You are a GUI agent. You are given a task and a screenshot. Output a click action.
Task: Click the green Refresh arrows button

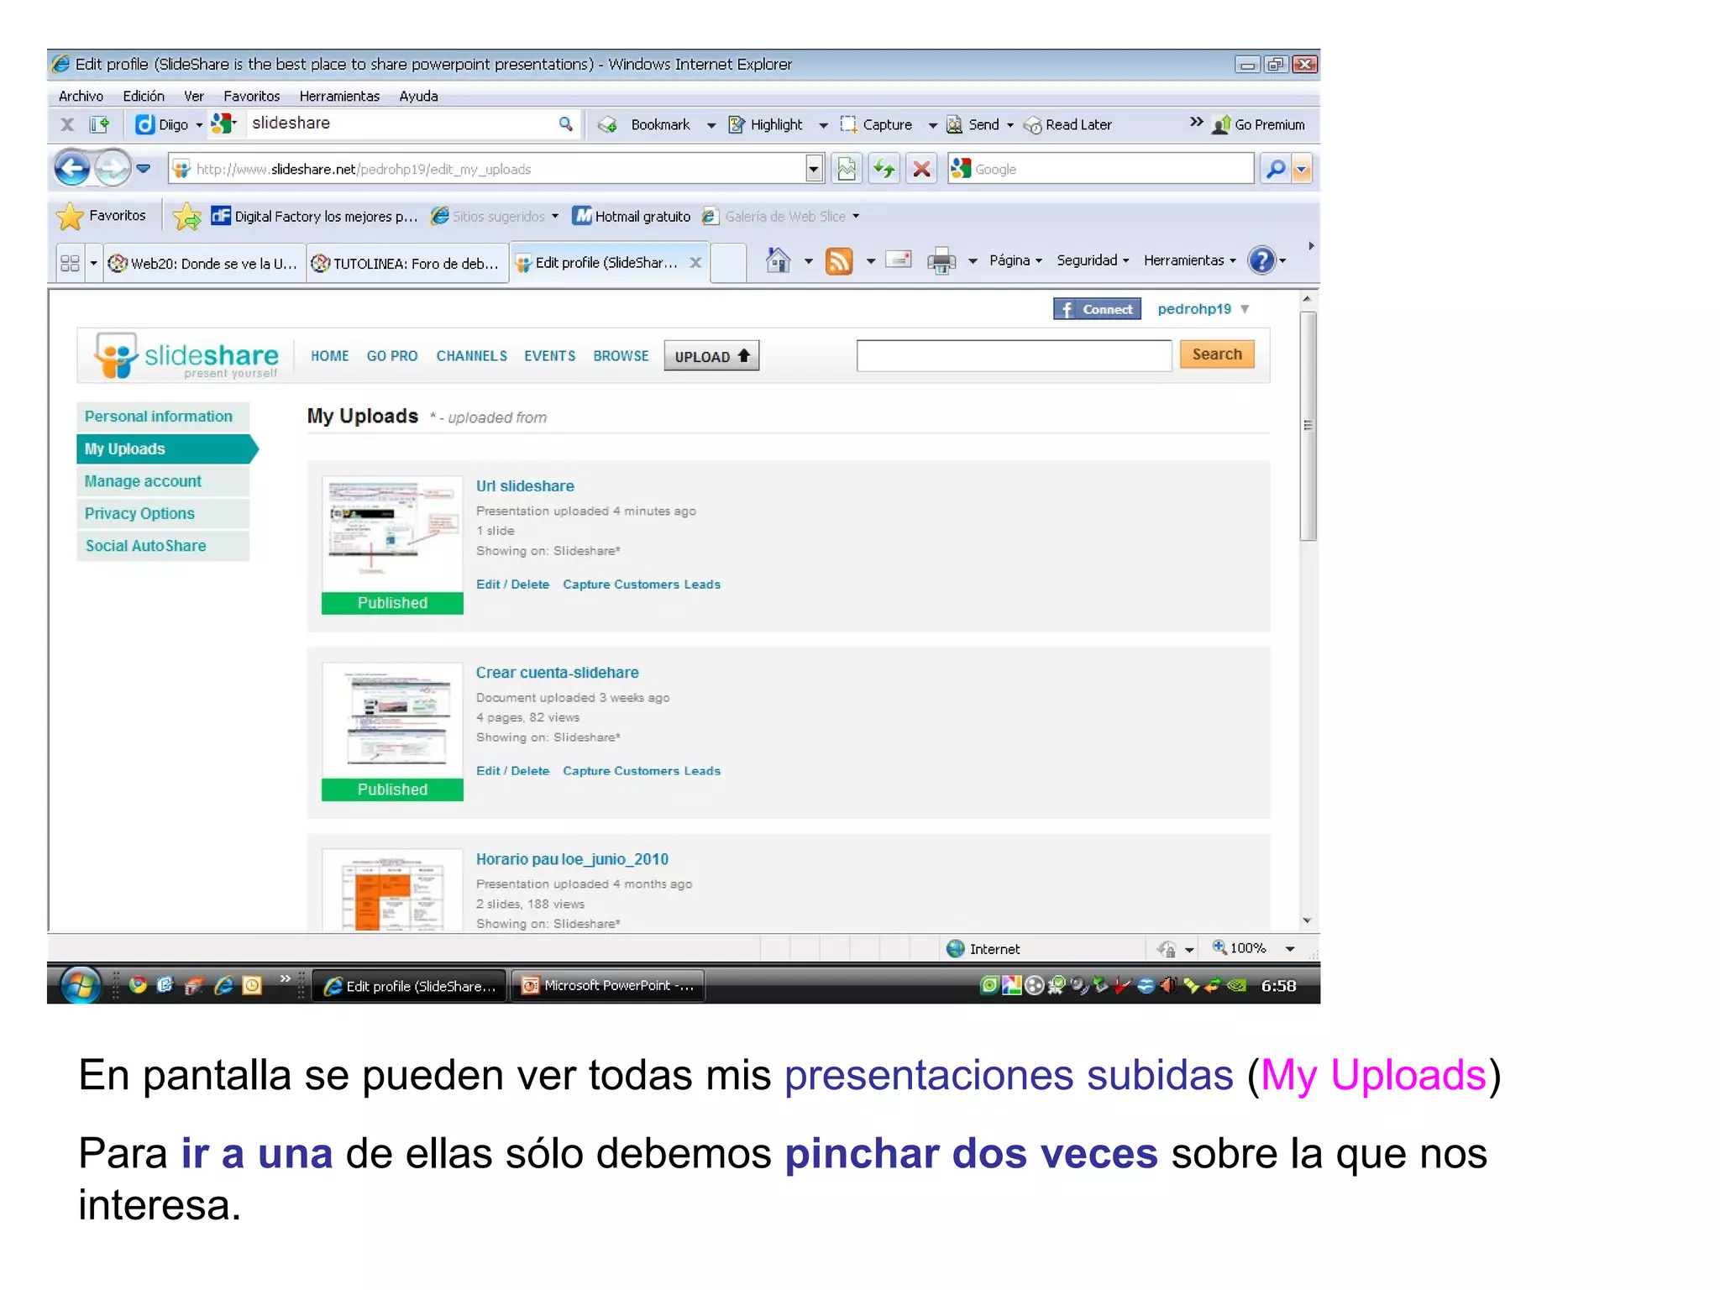tap(884, 169)
